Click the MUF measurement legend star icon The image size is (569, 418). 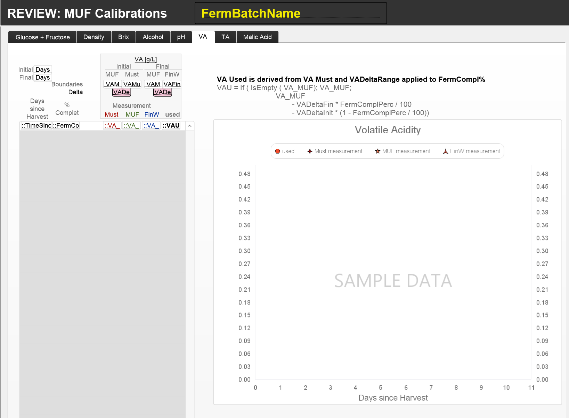(x=377, y=151)
